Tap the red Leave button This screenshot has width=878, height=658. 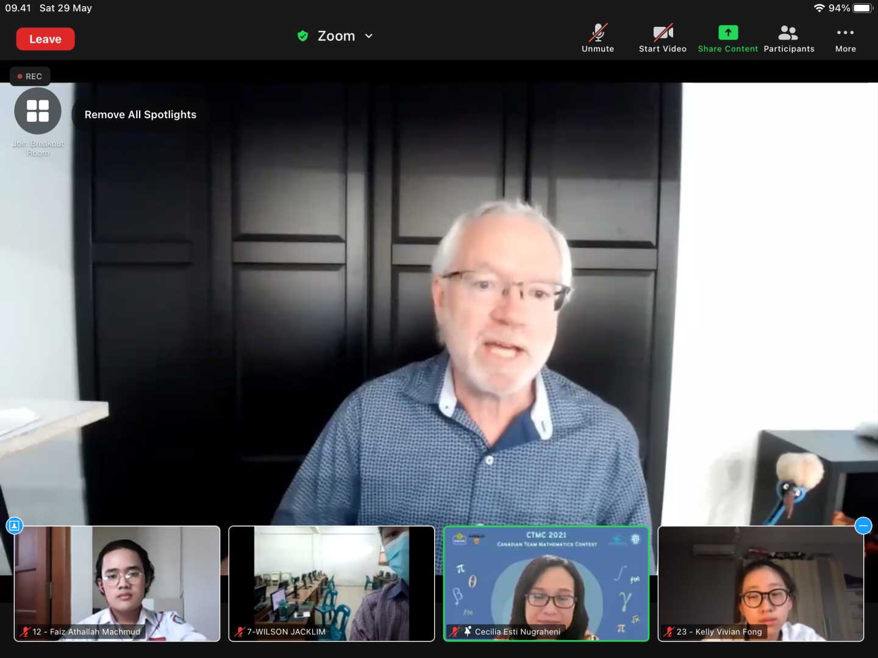[x=45, y=39]
